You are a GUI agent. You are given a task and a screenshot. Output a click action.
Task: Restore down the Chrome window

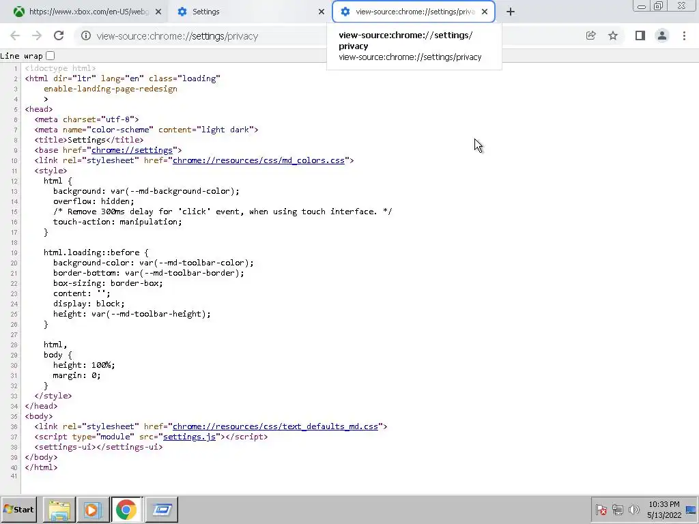click(658, 6)
